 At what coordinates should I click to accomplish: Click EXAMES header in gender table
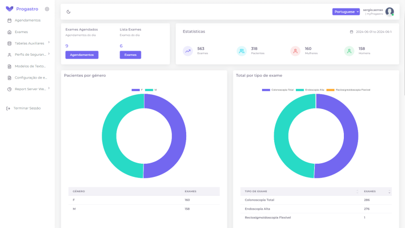(x=190, y=191)
